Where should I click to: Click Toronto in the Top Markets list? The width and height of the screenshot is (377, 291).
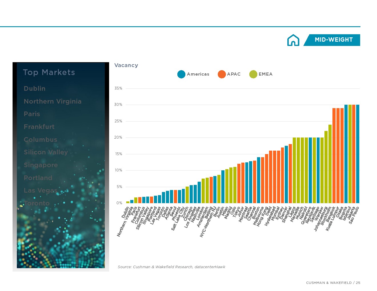coord(37,203)
